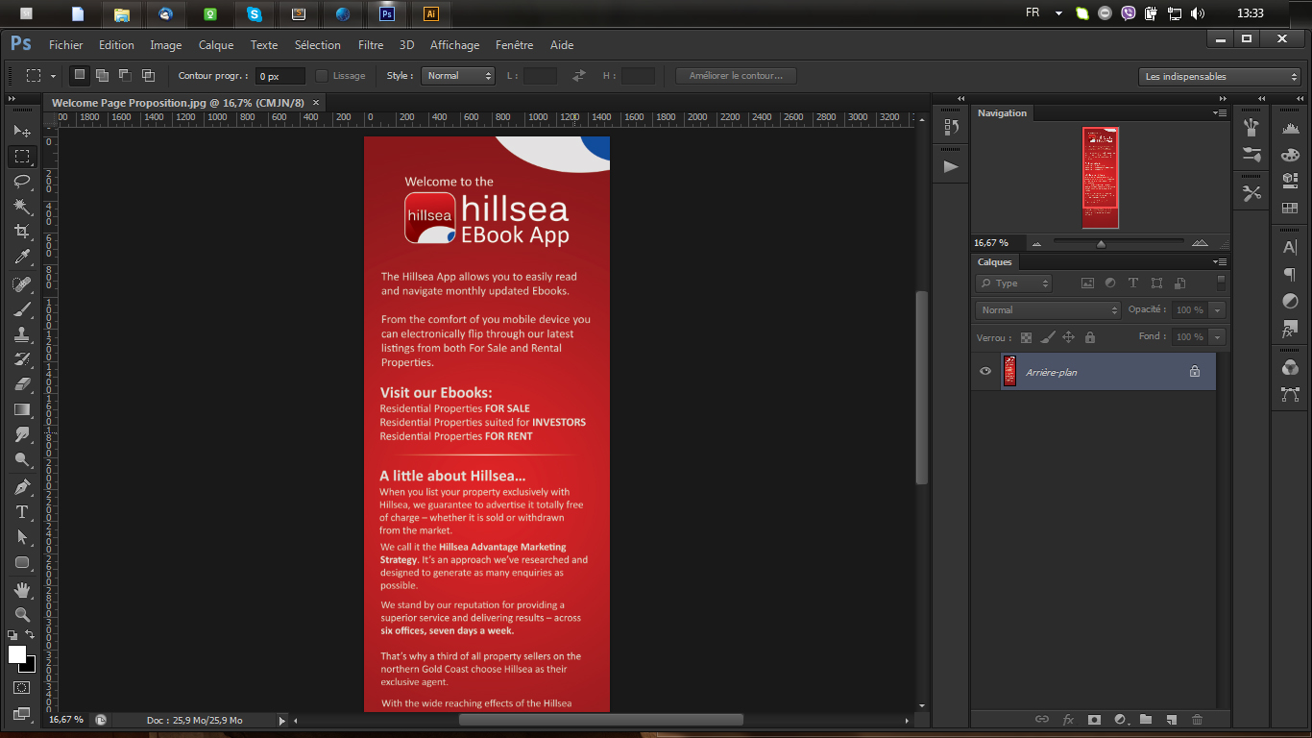The width and height of the screenshot is (1312, 738).
Task: Enable the Lissage checkbox
Action: (x=322, y=76)
